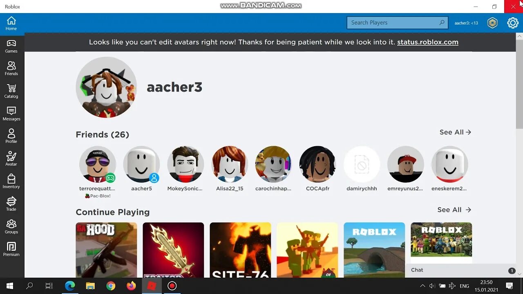Screen dimensions: 523x294
Task: Open the Trade sidebar icon
Action: (x=11, y=204)
